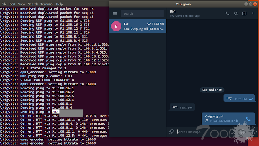Screen dimensions: 259x146
Task: Open the Terminal menu in menu bar
Action: coord(47,4)
